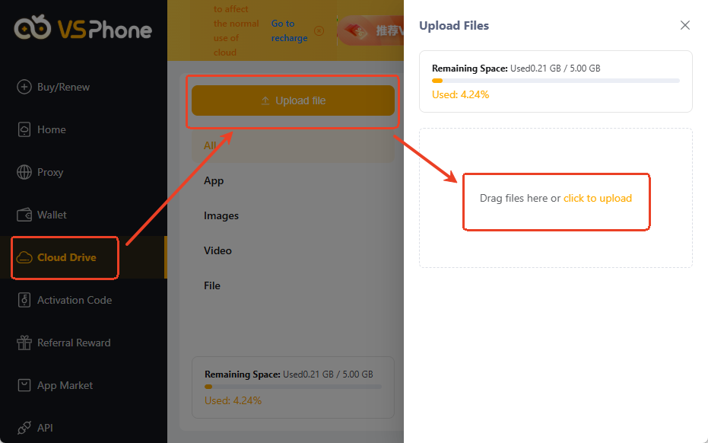The height and width of the screenshot is (443, 708).
Task: Click the Buy/Renew plus icon
Action: [24, 87]
